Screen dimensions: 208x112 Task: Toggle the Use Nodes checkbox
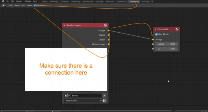click(x=35, y=5)
